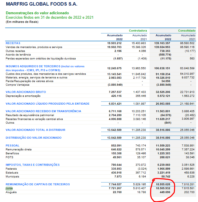Select value 449.696 in Aluguéis row

(x=165, y=192)
